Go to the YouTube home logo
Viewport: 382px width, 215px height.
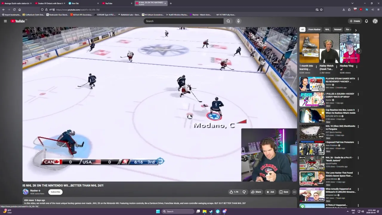19,21
